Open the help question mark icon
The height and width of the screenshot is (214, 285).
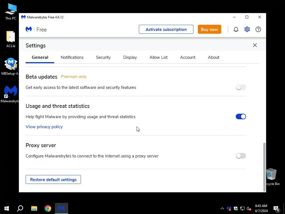pyautogui.click(x=258, y=29)
